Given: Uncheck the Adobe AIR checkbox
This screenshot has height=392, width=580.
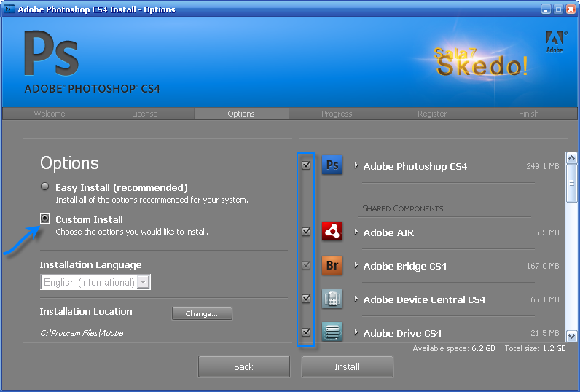Looking at the screenshot, I should (x=306, y=232).
